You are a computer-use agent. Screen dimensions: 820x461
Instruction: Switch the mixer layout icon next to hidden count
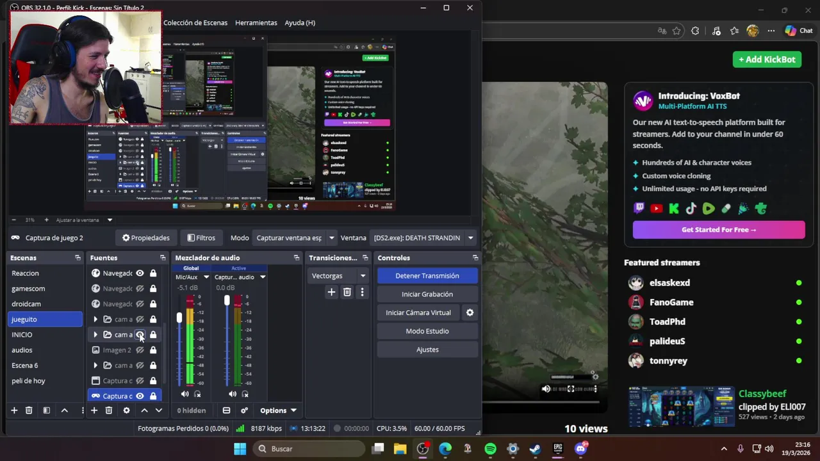tap(226, 410)
